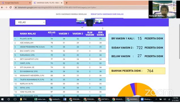Expand the KELAS dropdown filter
Screen dimensions: 180x103
point(30,22)
